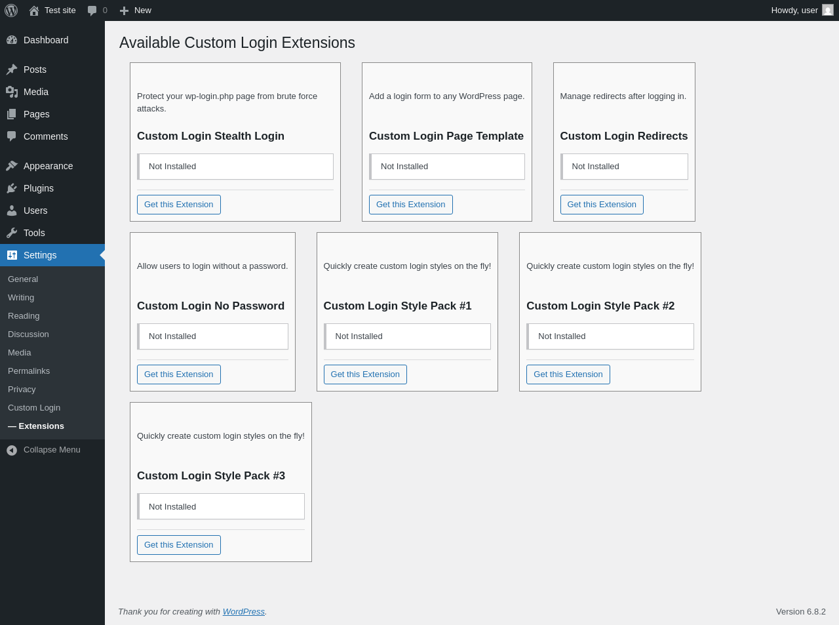Click the WordPress logo icon

tap(11, 10)
